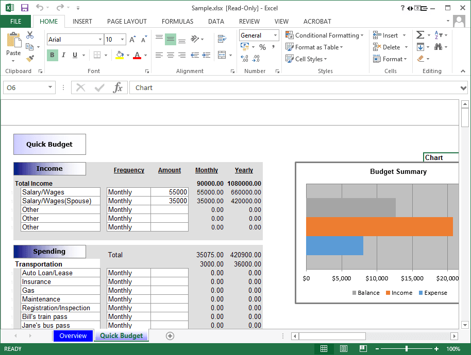Image resolution: width=471 pixels, height=355 pixels.
Task: Toggle Center horizontal alignment
Action: 171,55
